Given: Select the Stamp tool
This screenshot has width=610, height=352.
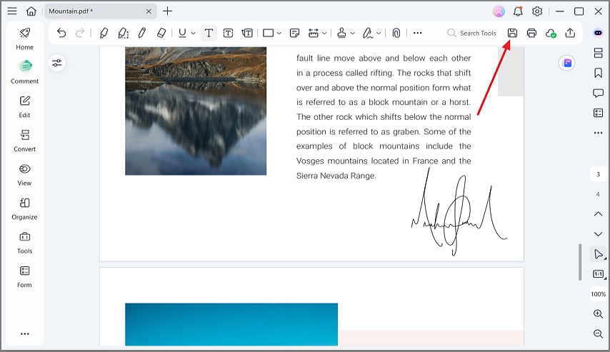Looking at the screenshot, I should [x=341, y=33].
